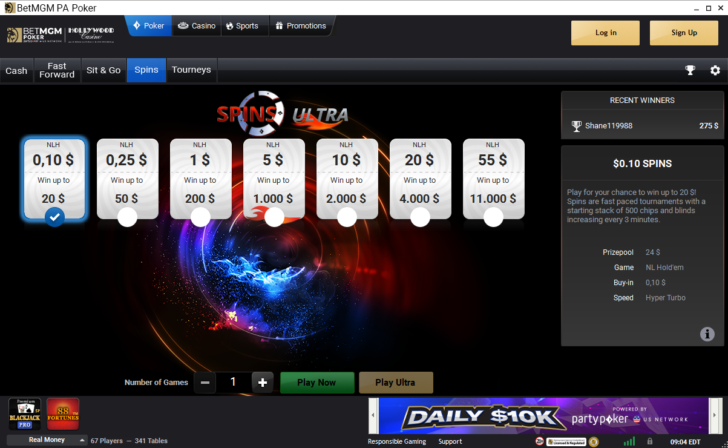Pick the 20 $ buy-in card
This screenshot has height=448, width=728.
click(x=421, y=179)
